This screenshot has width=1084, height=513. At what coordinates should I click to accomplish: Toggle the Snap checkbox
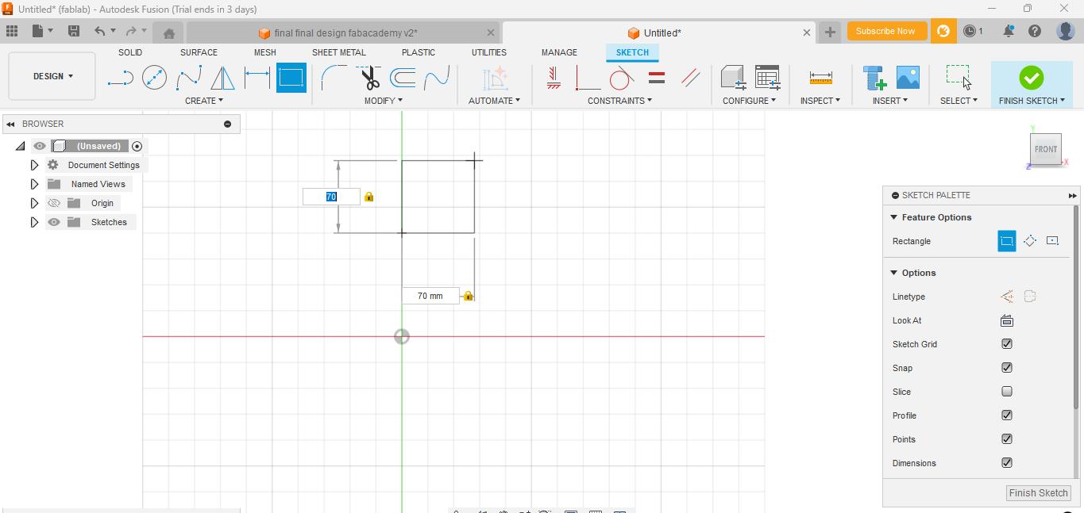[x=1007, y=368]
